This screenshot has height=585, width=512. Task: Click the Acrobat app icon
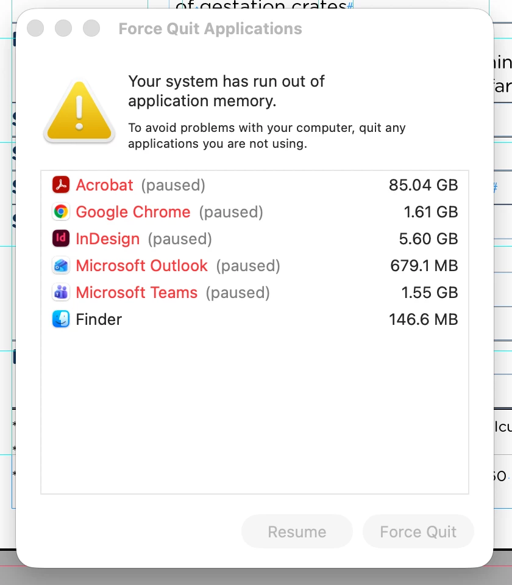click(x=61, y=184)
